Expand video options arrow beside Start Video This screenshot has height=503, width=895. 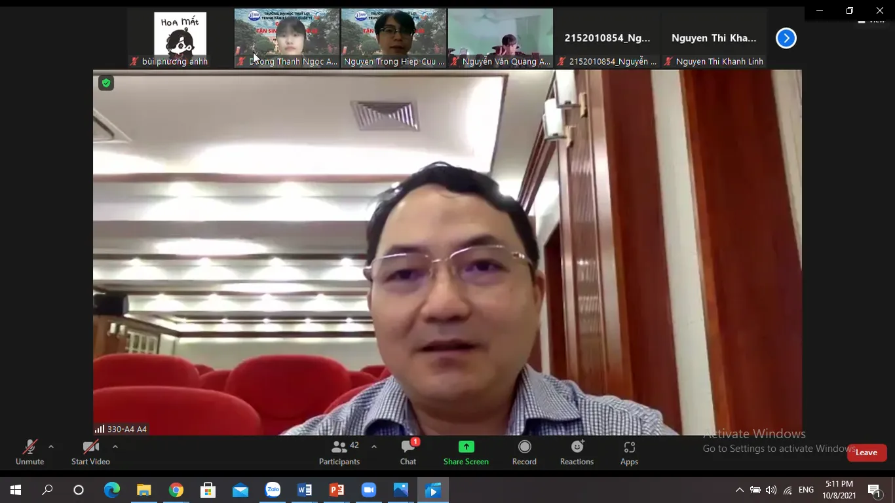(115, 447)
